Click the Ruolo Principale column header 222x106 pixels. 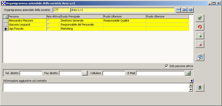(x=82, y=16)
